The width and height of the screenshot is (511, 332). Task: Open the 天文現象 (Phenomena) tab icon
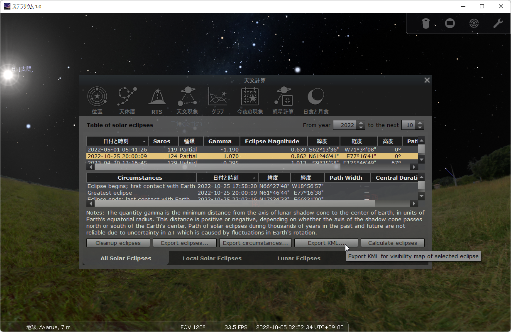tap(187, 97)
